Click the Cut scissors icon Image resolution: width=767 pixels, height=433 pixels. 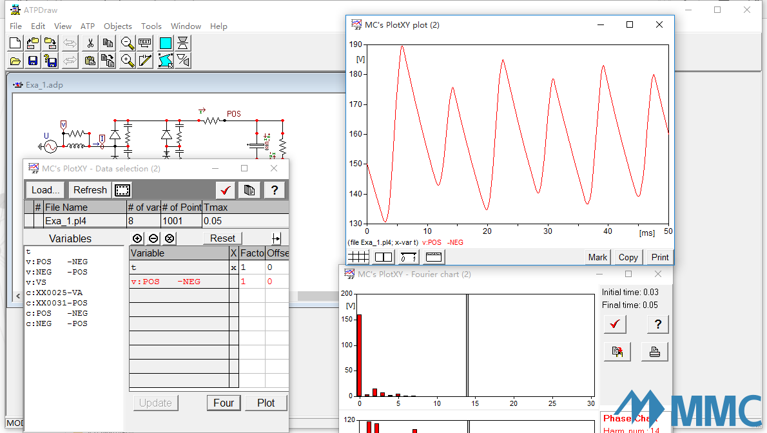[90, 43]
